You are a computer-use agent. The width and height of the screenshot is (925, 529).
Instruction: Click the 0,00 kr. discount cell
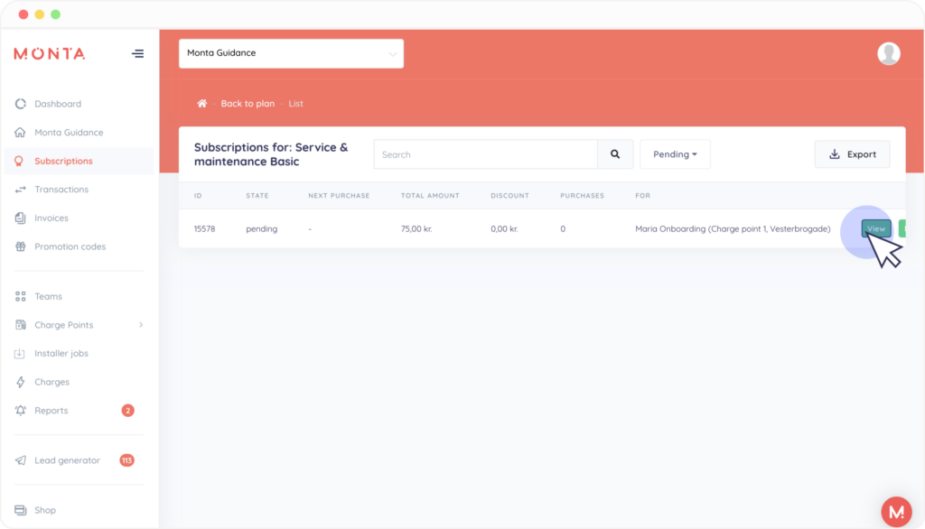[x=504, y=228]
